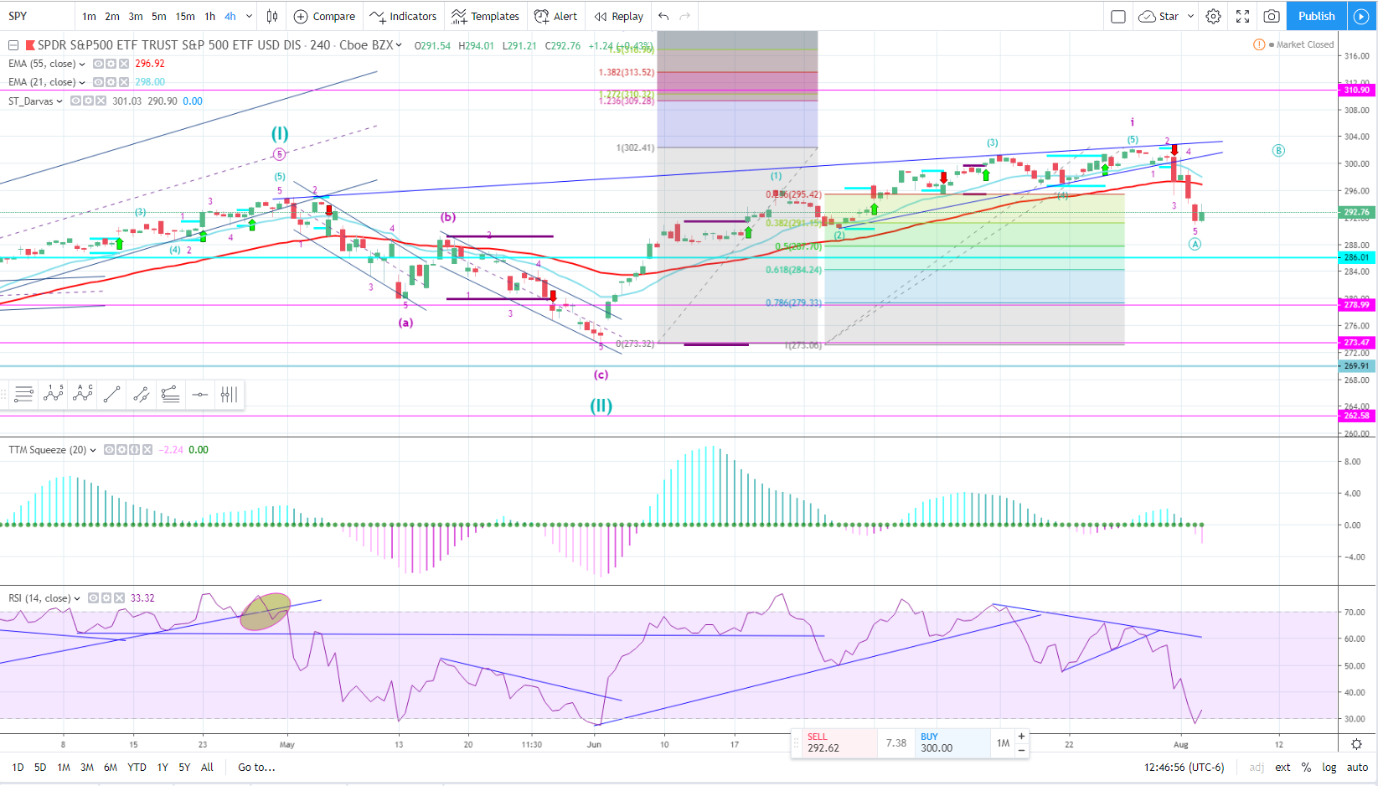Pick the Fibonacci retracement tool in the floating toolbar

click(24, 394)
